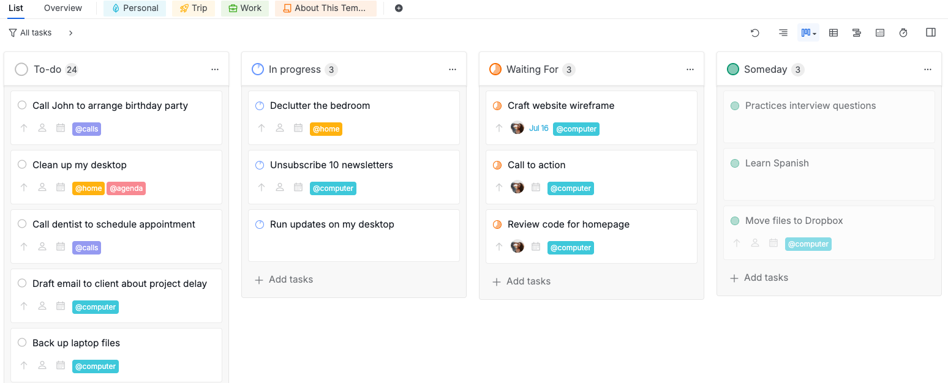Click priority arrow on Back up laptop files
The image size is (948, 383).
[24, 366]
